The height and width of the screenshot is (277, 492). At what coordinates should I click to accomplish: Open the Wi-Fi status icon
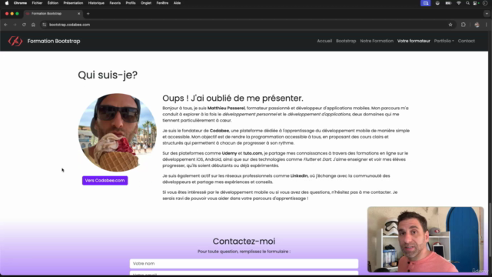(459, 3)
